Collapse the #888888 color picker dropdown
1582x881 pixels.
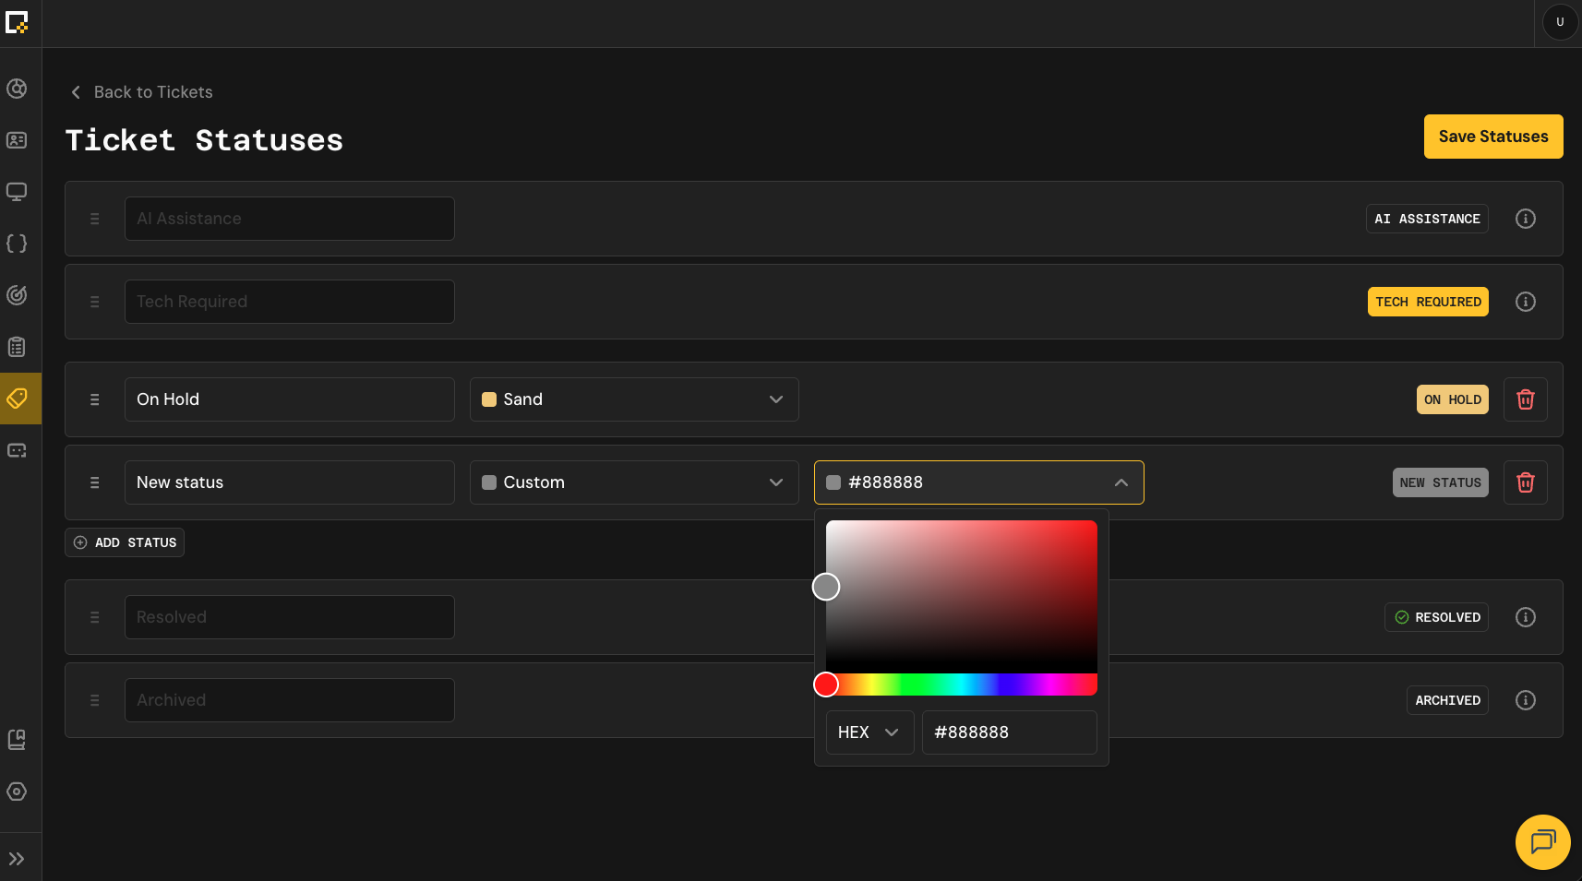(x=979, y=482)
